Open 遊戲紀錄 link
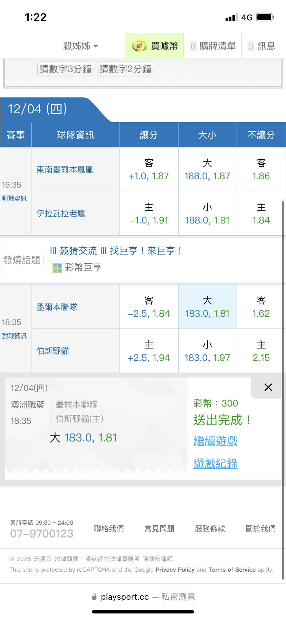This screenshot has width=286, height=619. (216, 464)
